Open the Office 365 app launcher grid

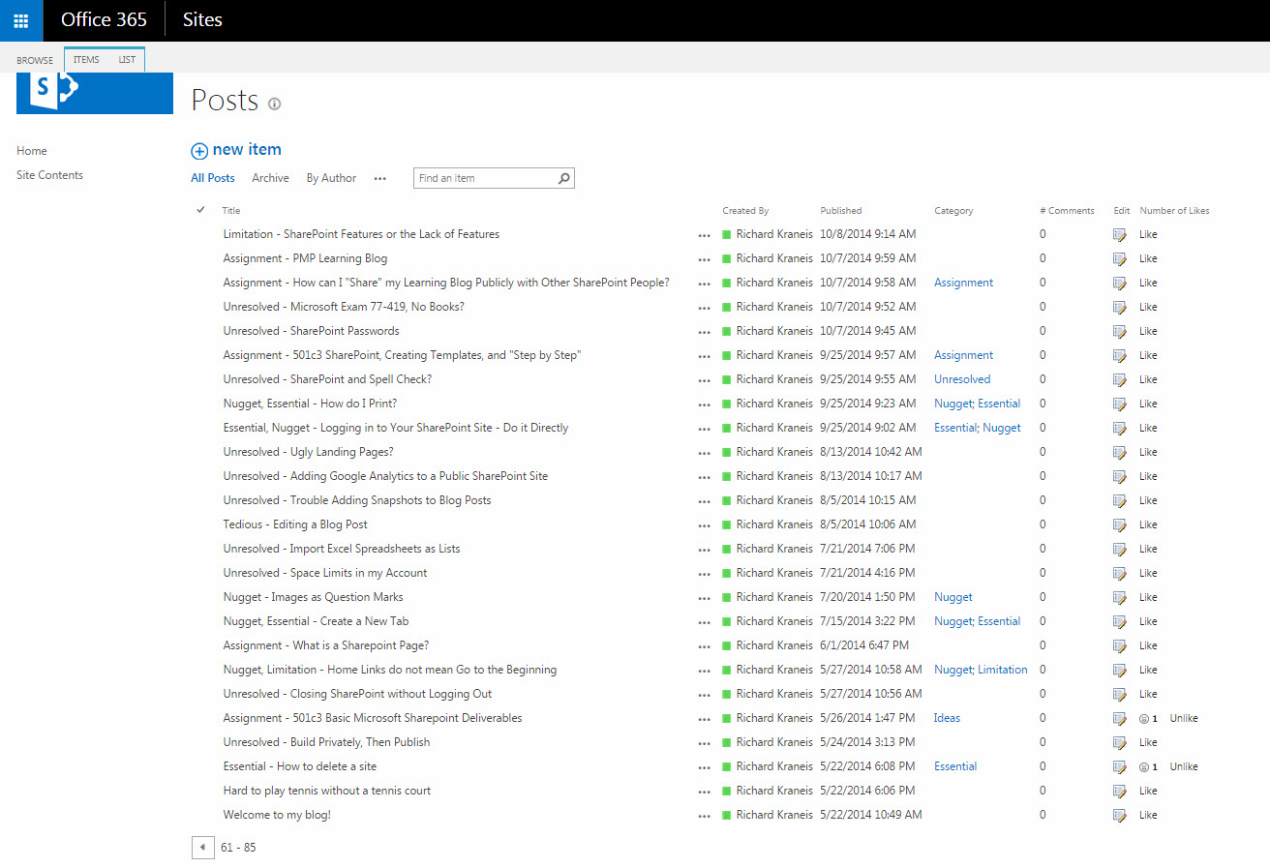pos(21,20)
